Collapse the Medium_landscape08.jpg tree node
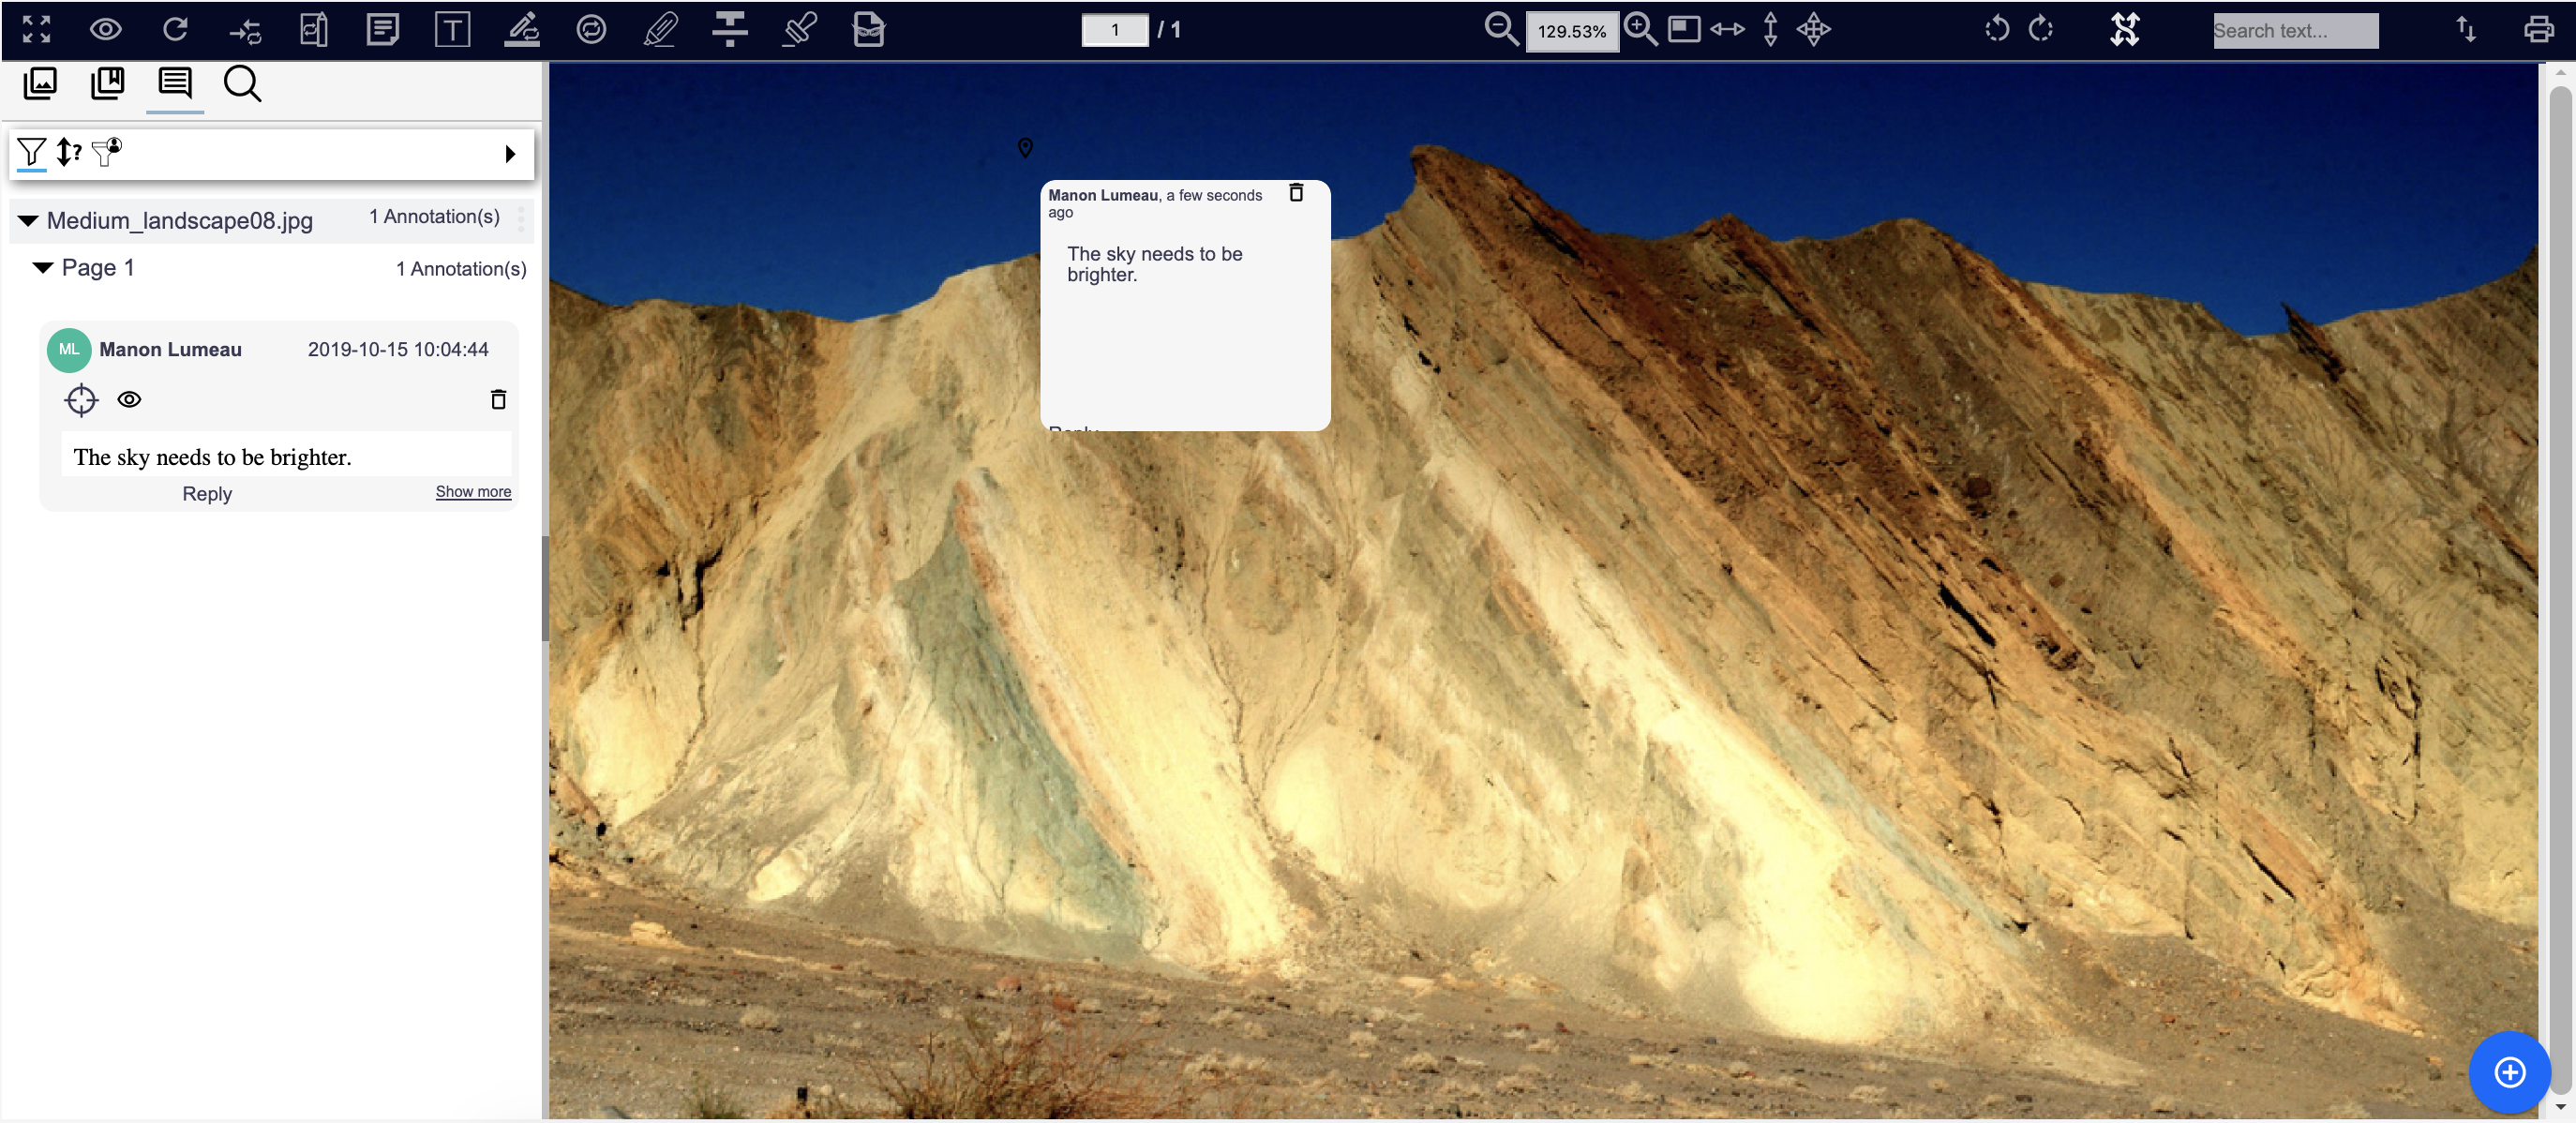The height and width of the screenshot is (1123, 2576). 28,221
